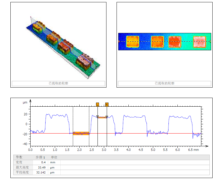Select the color height map image
223x187 pixels.
[165, 42]
